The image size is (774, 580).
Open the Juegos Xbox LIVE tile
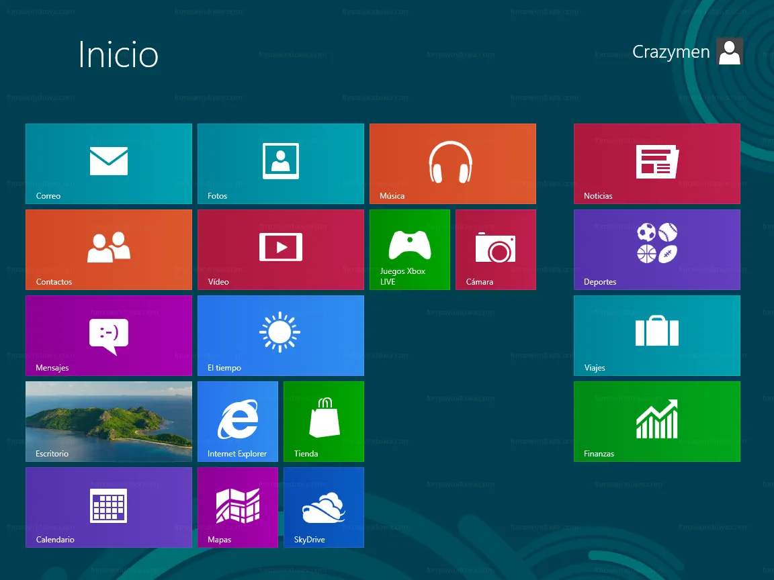tap(410, 250)
